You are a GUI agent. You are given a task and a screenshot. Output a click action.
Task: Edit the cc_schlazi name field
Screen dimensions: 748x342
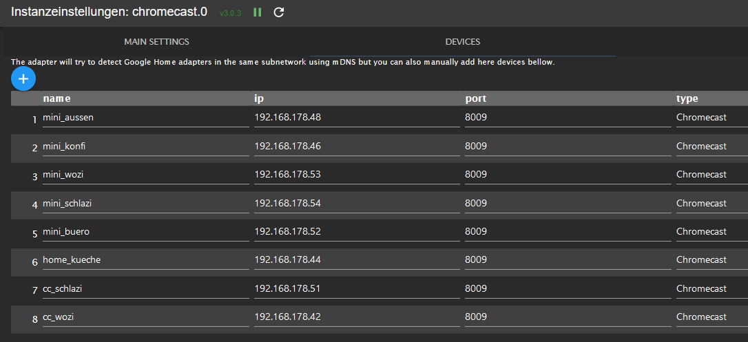[145, 288]
